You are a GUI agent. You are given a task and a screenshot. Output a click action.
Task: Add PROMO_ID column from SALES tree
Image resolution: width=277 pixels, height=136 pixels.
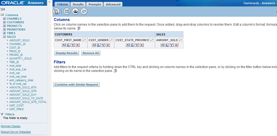point(16,55)
